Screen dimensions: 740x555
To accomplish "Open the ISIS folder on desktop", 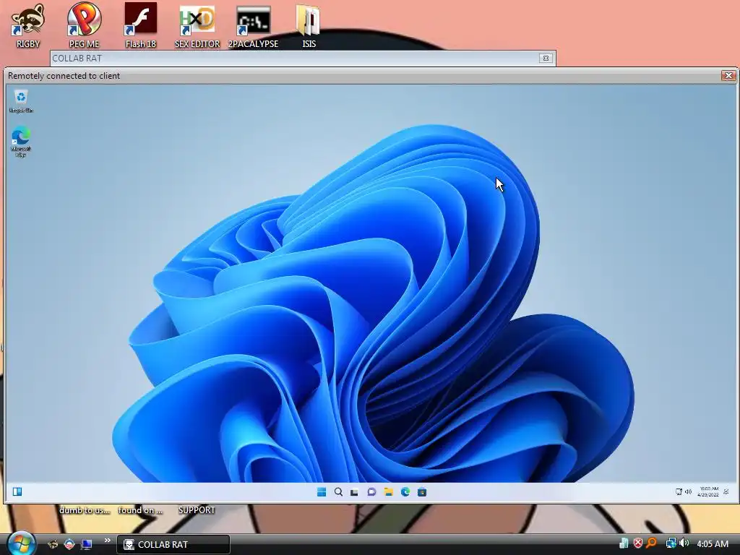I will click(x=309, y=26).
